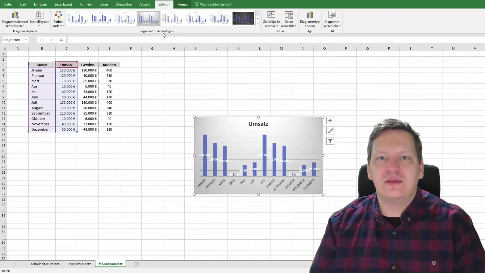The width and height of the screenshot is (485, 273).
Task: Select column F header
Action: coord(131,49)
